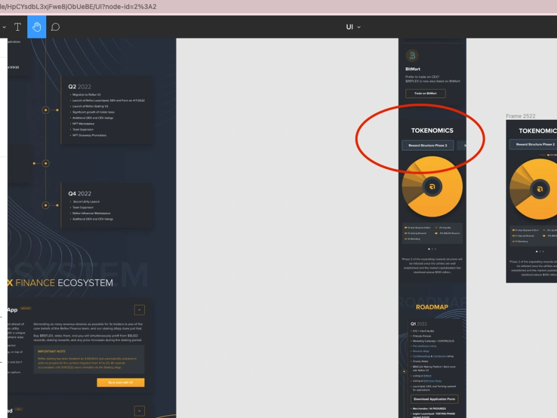Viewport: 557px width, 418px height.
Task: Select 'Reward Structure Phase 2' tab in mobile frame
Action: [428, 145]
